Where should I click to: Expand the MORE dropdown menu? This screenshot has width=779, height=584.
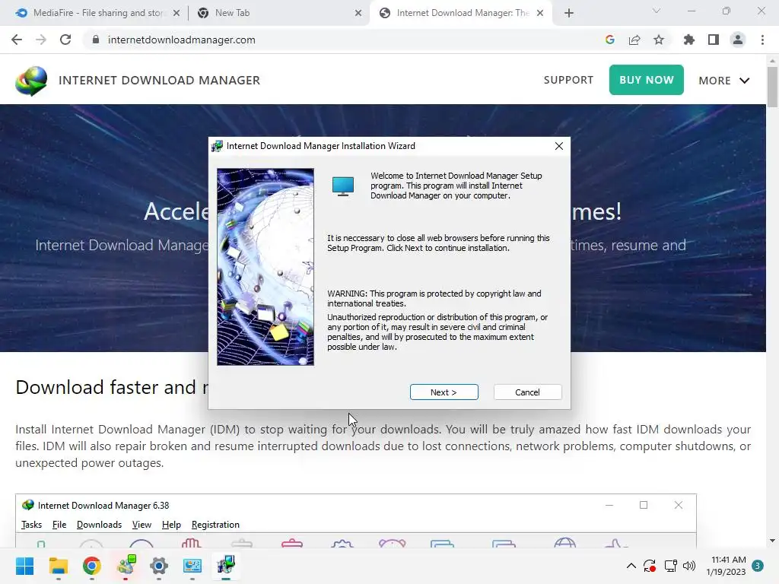coord(724,81)
